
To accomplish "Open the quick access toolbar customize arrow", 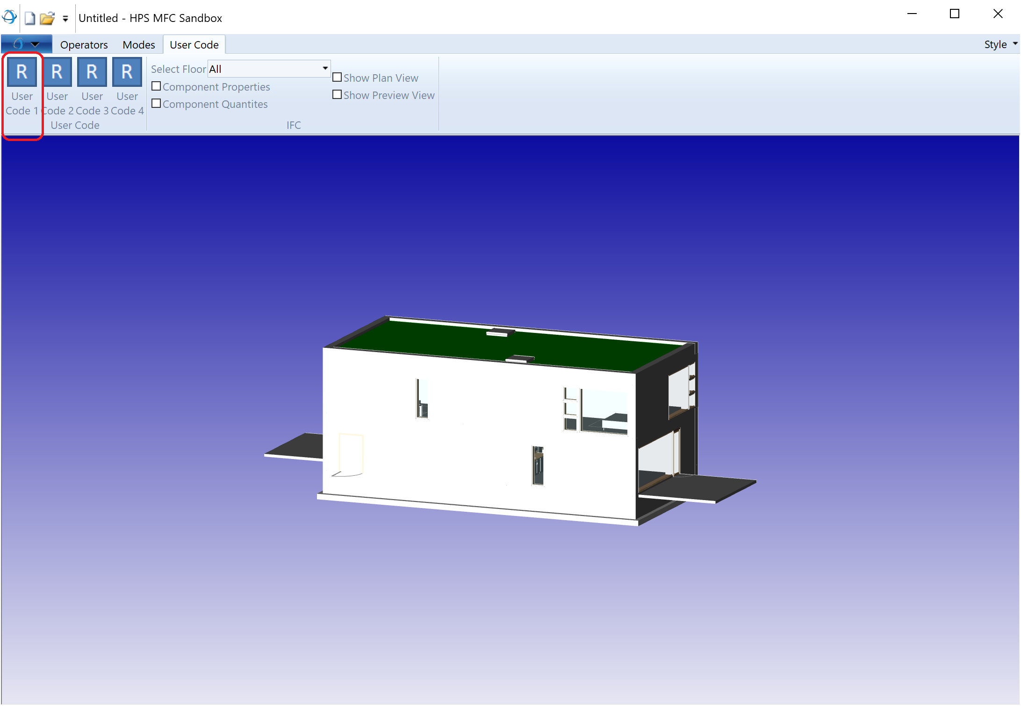I will point(65,19).
